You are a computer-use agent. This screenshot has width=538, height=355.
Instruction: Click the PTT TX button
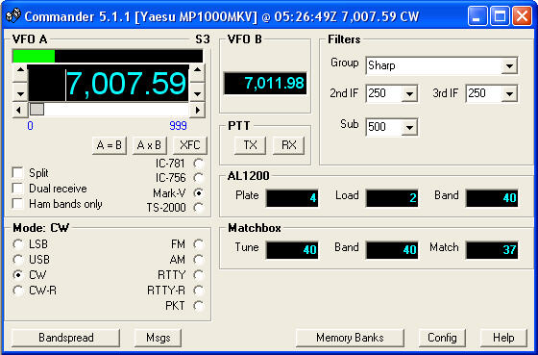(250, 145)
